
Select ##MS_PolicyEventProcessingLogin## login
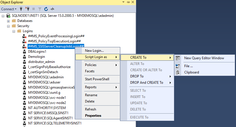(56, 36)
